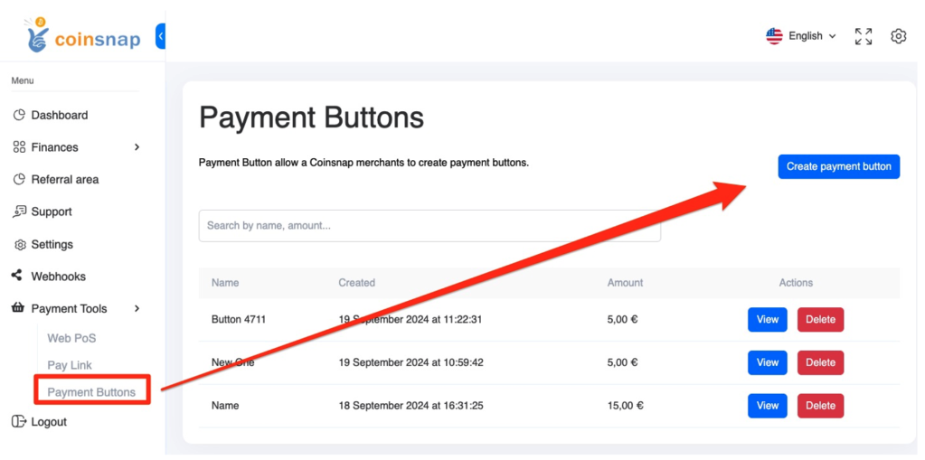The image size is (925, 460).
Task: Click the Finances grid icon
Action: click(x=20, y=146)
